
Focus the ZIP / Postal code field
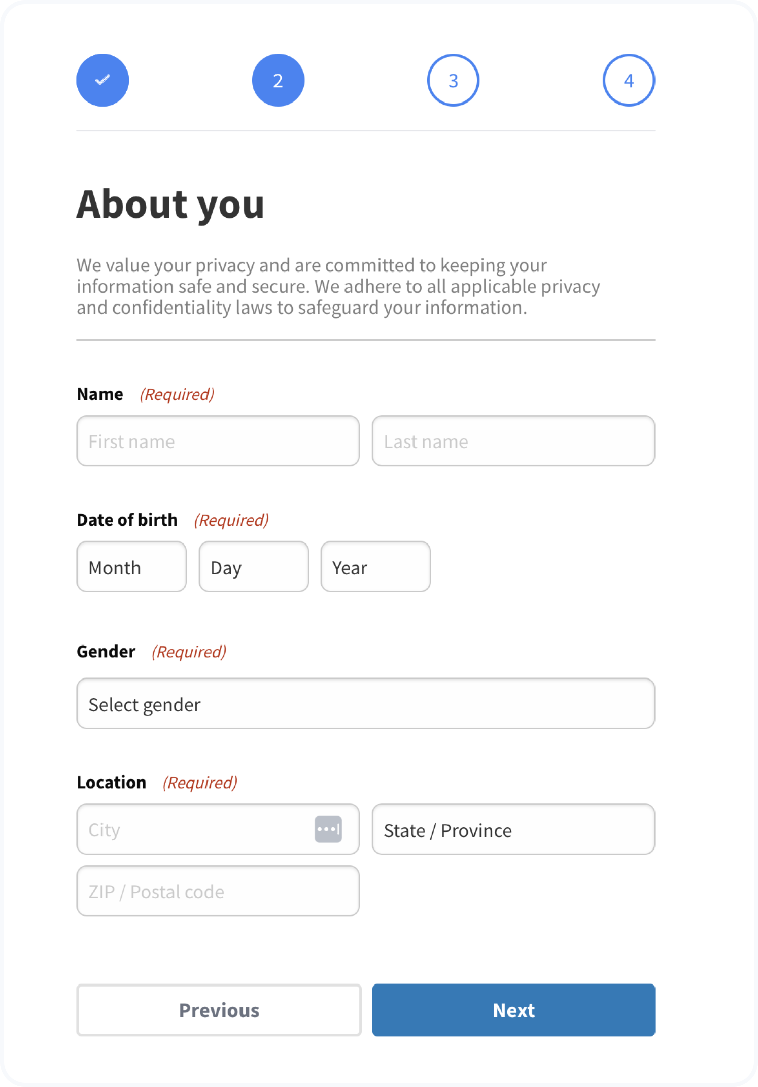218,891
